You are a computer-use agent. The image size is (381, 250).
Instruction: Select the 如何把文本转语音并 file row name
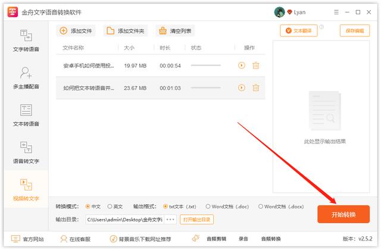click(x=89, y=88)
